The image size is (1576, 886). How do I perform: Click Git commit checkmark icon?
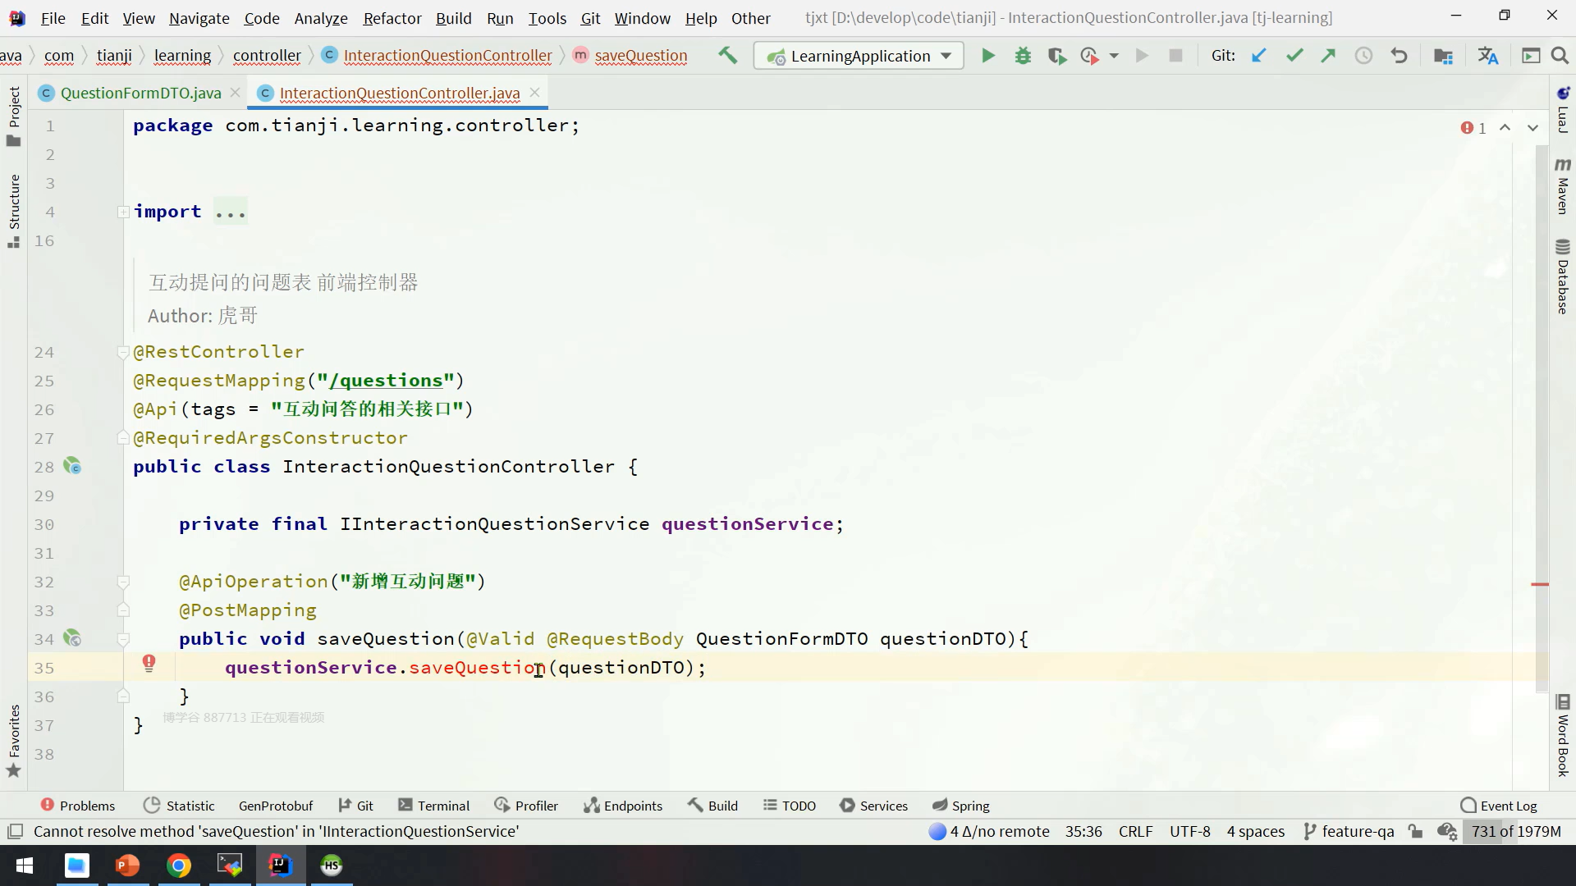pyautogui.click(x=1294, y=56)
